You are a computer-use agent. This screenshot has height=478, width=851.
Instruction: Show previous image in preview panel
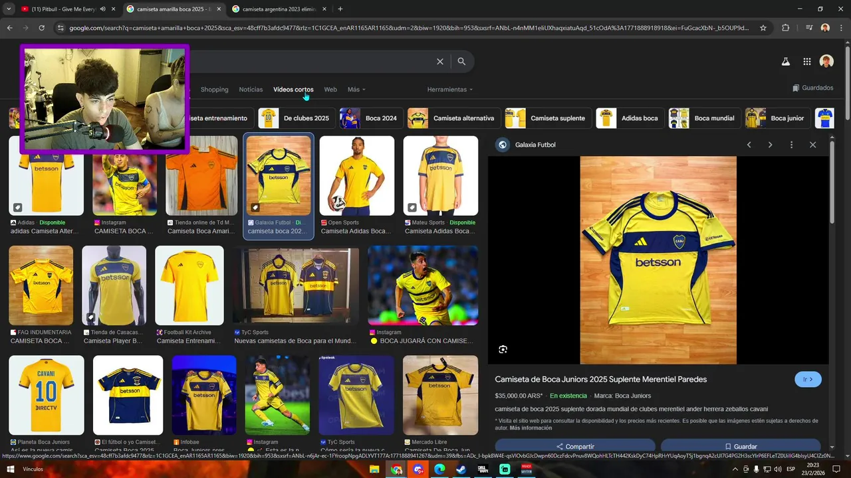(749, 145)
